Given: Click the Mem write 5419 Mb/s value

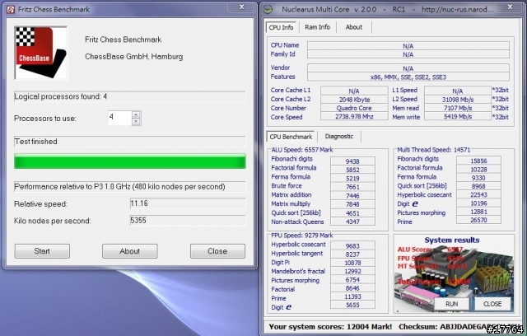Looking at the screenshot, I should tap(458, 117).
